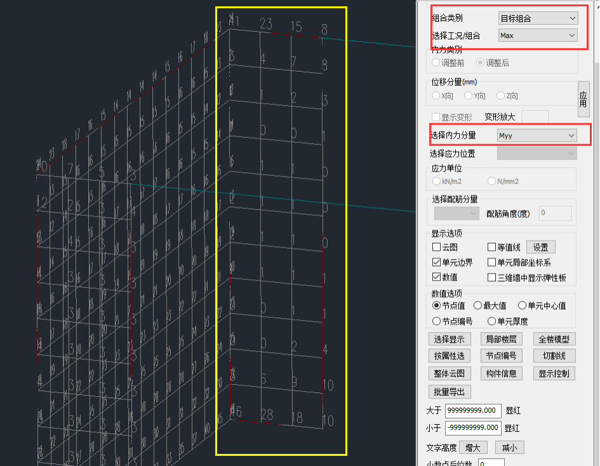Select the N/mm2 stress unit radio
Image resolution: width=600 pixels, height=466 pixels.
point(491,182)
